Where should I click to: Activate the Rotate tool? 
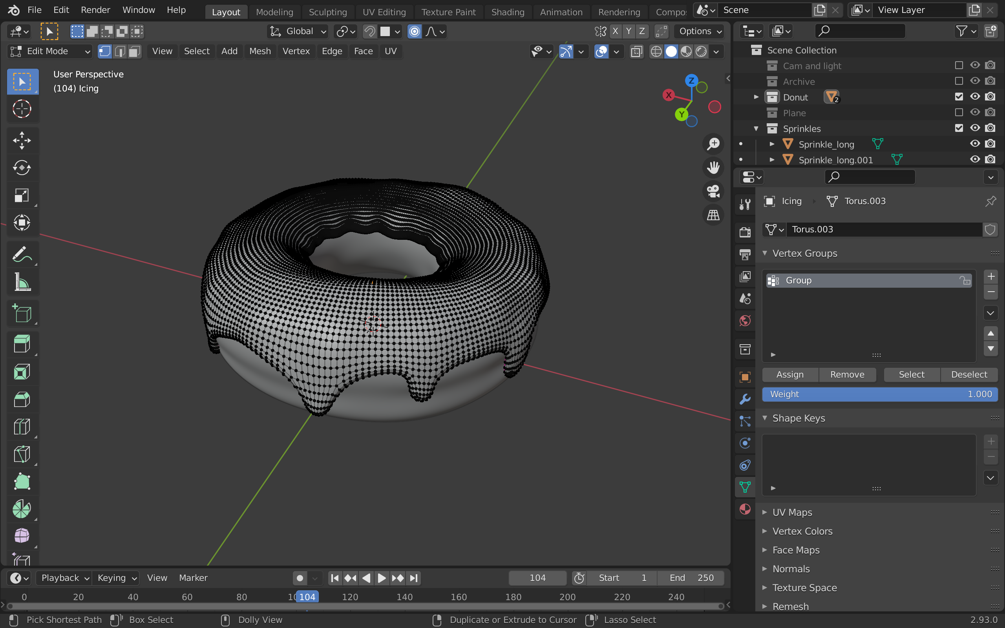[x=22, y=168]
